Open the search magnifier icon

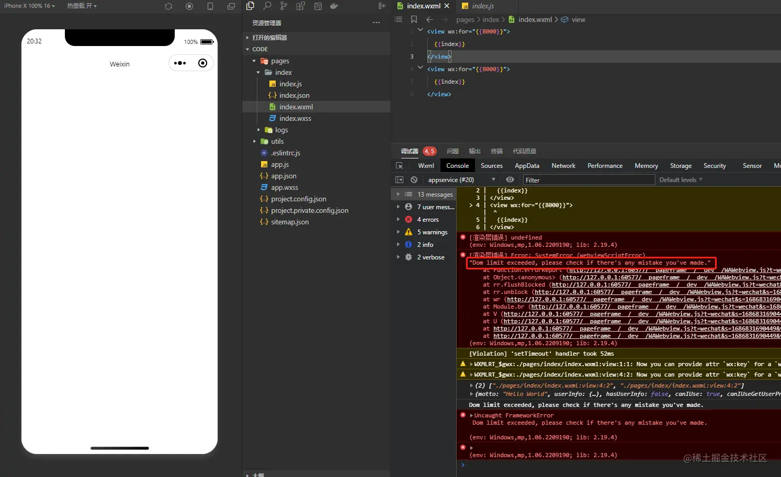coord(267,6)
